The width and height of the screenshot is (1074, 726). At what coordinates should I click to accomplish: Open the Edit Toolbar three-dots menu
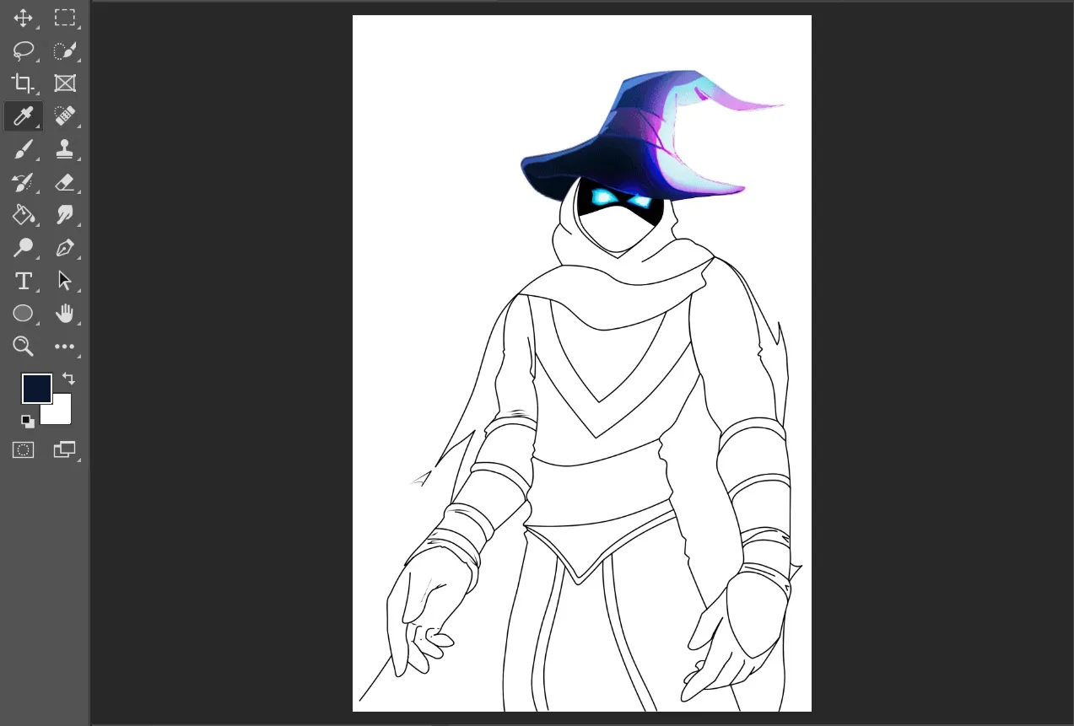point(65,347)
